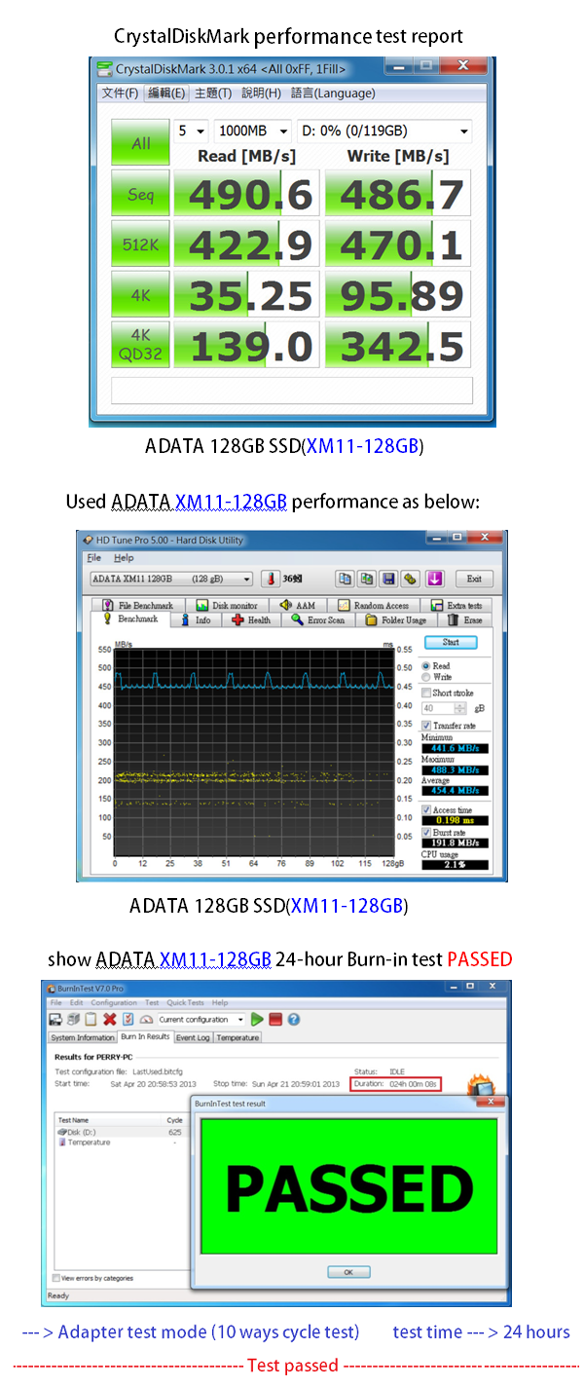
Task: Switch to the File Benchmark tab
Action: (137, 605)
